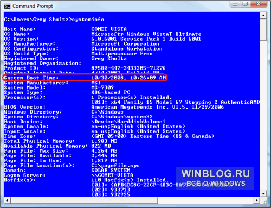This screenshot has width=271, height=208.
Task: Click the Windows Directory C:\Windows value
Action: [x=107, y=112]
